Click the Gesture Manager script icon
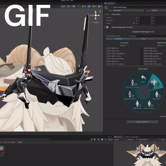Image resolution: width=166 pixels, height=166 pixels. [x=107, y=27]
